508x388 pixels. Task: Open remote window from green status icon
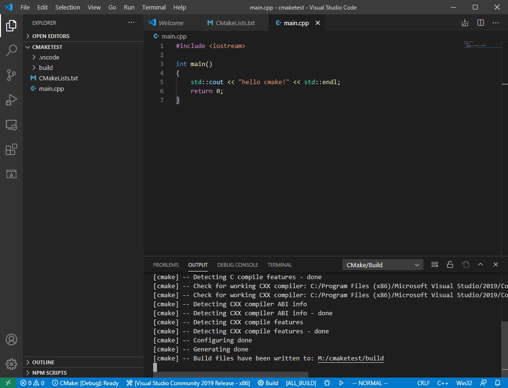[8, 383]
